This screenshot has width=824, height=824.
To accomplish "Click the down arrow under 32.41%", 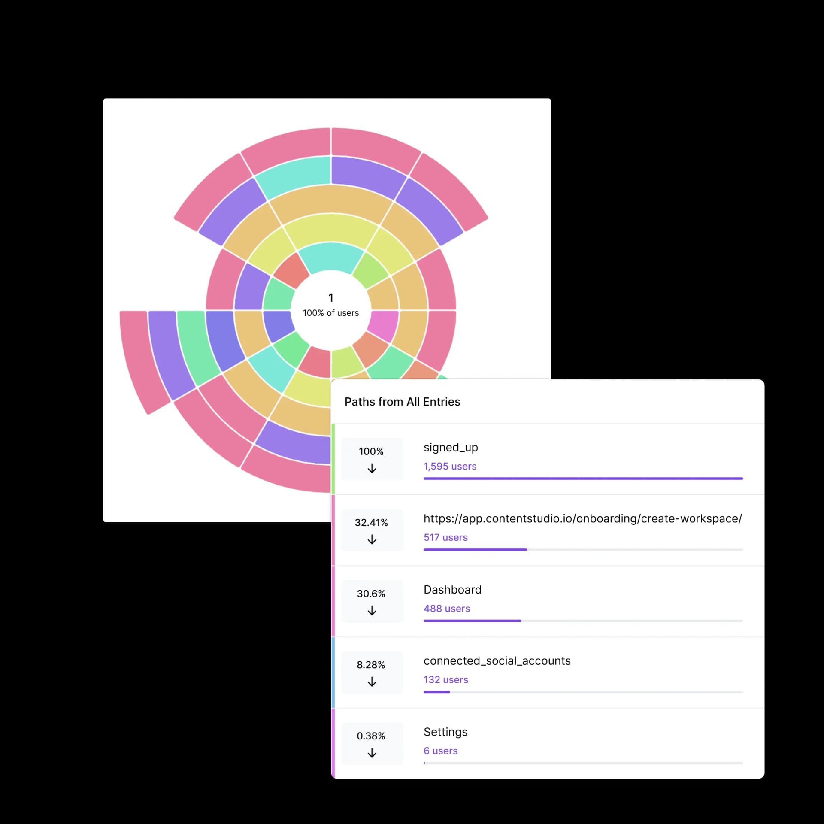I will point(372,539).
